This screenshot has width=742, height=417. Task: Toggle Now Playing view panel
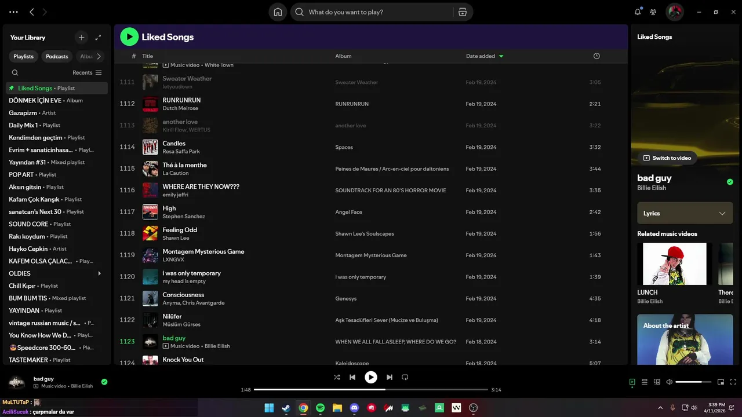632,382
